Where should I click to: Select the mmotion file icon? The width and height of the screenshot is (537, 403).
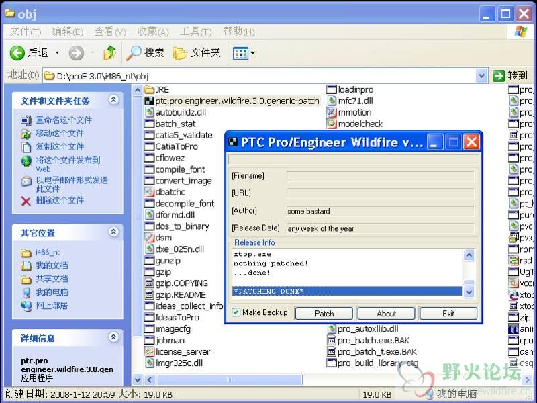(332, 112)
